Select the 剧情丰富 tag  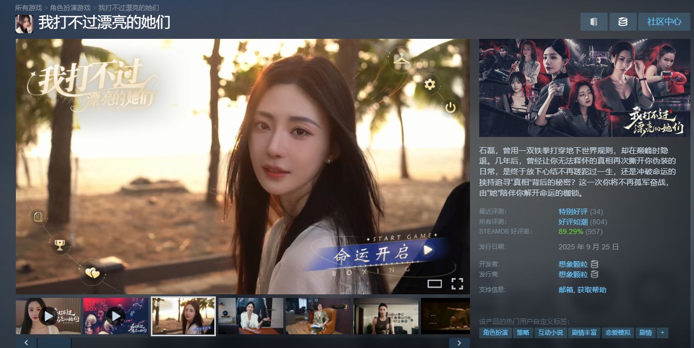[584, 333]
